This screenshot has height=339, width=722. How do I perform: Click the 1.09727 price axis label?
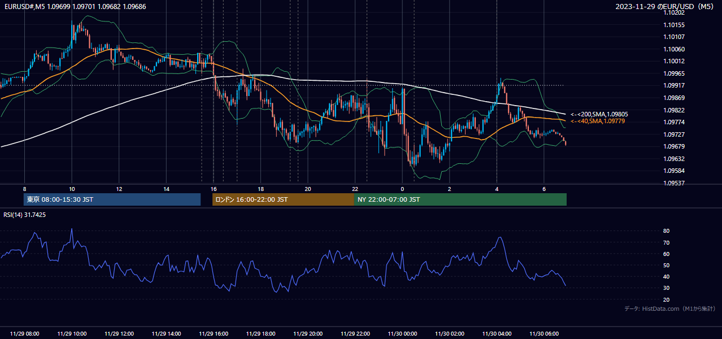coord(674,134)
